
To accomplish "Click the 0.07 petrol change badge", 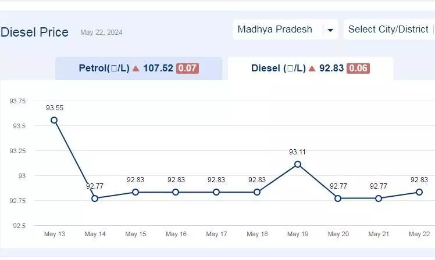I will tap(187, 68).
